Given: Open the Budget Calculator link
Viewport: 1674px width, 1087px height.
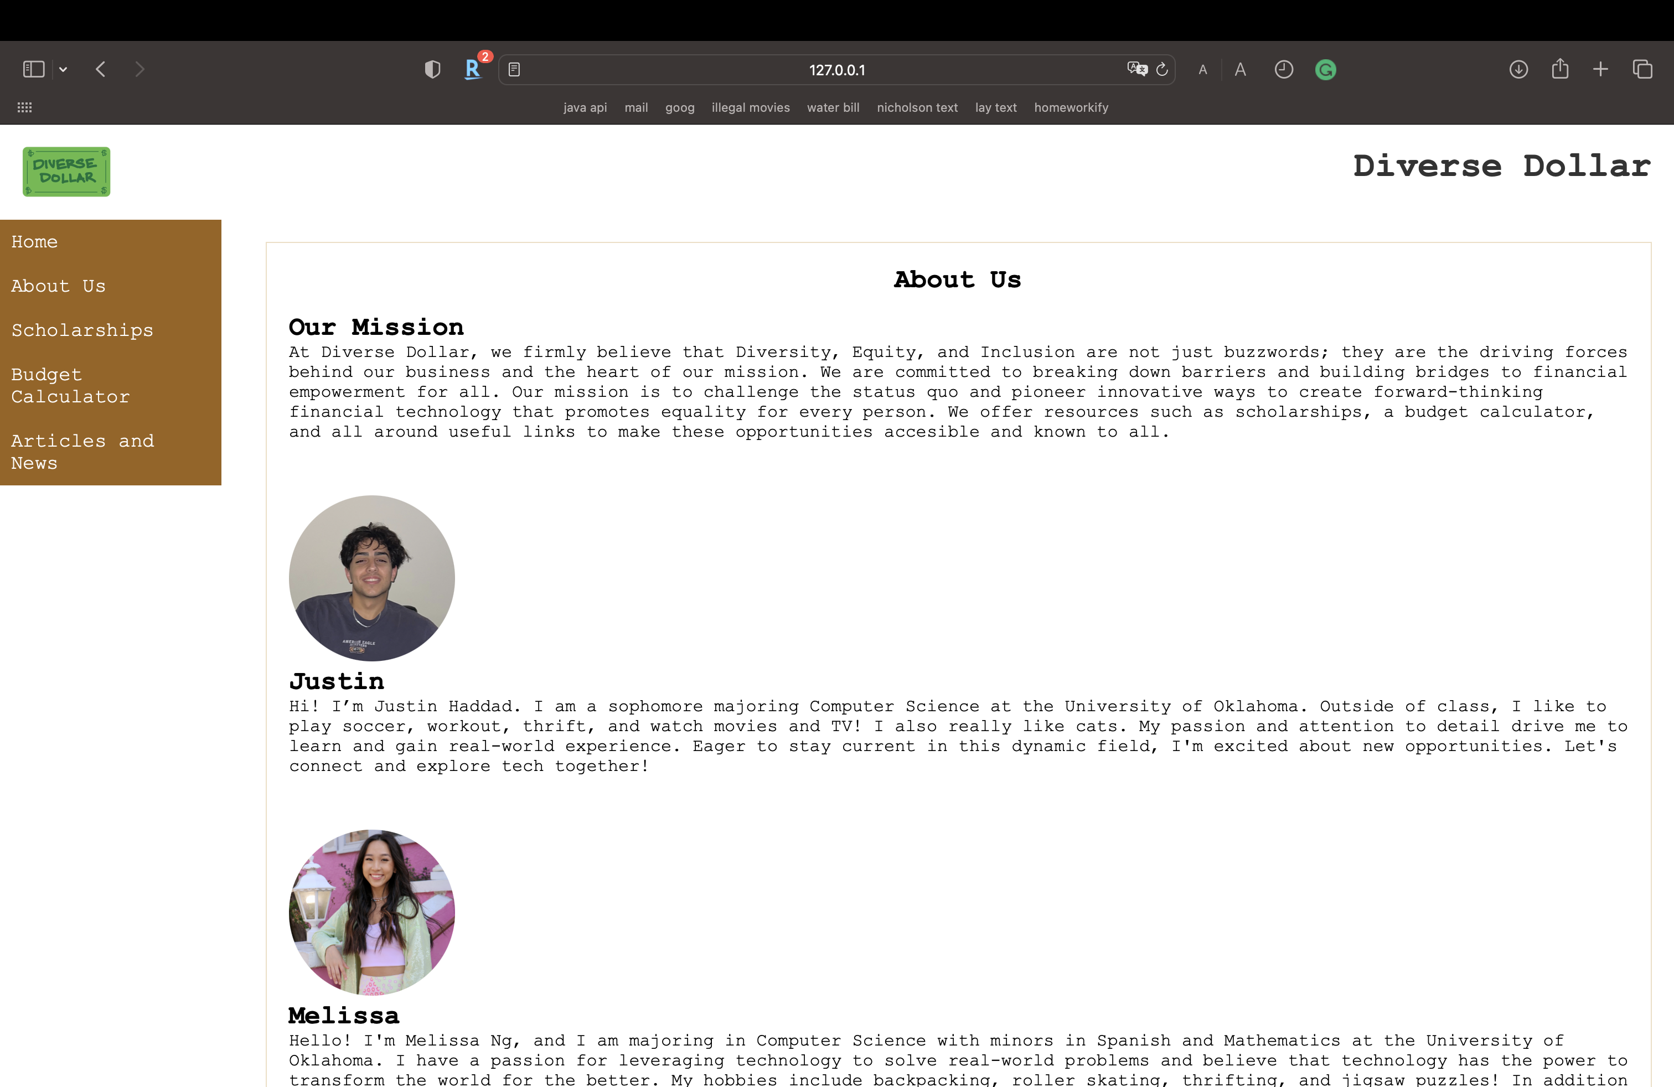Looking at the screenshot, I should [x=70, y=385].
